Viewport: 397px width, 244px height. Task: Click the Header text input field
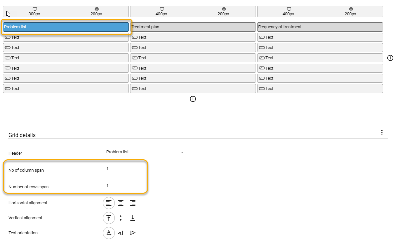pyautogui.click(x=143, y=152)
